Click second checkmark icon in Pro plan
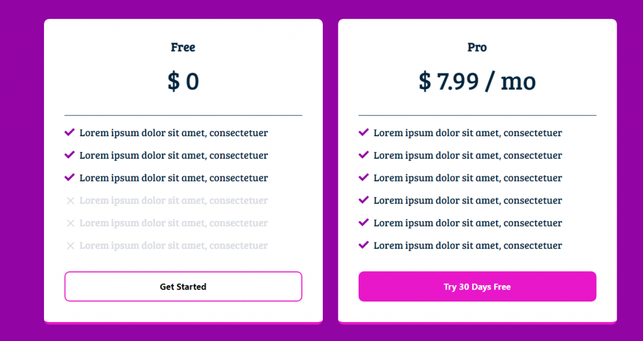This screenshot has height=341, width=643. click(x=364, y=155)
